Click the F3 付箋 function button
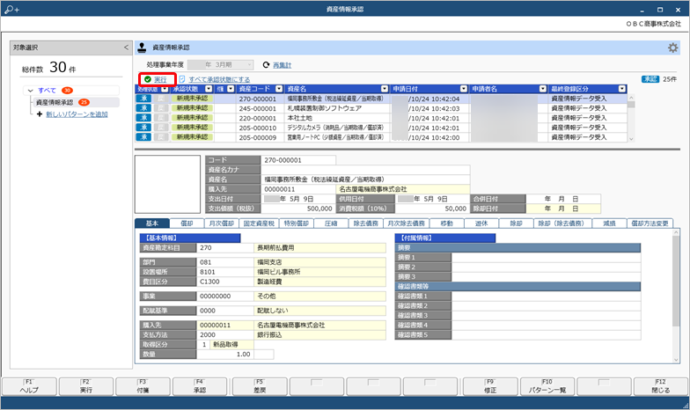The width and height of the screenshot is (690, 410). pyautogui.click(x=143, y=386)
